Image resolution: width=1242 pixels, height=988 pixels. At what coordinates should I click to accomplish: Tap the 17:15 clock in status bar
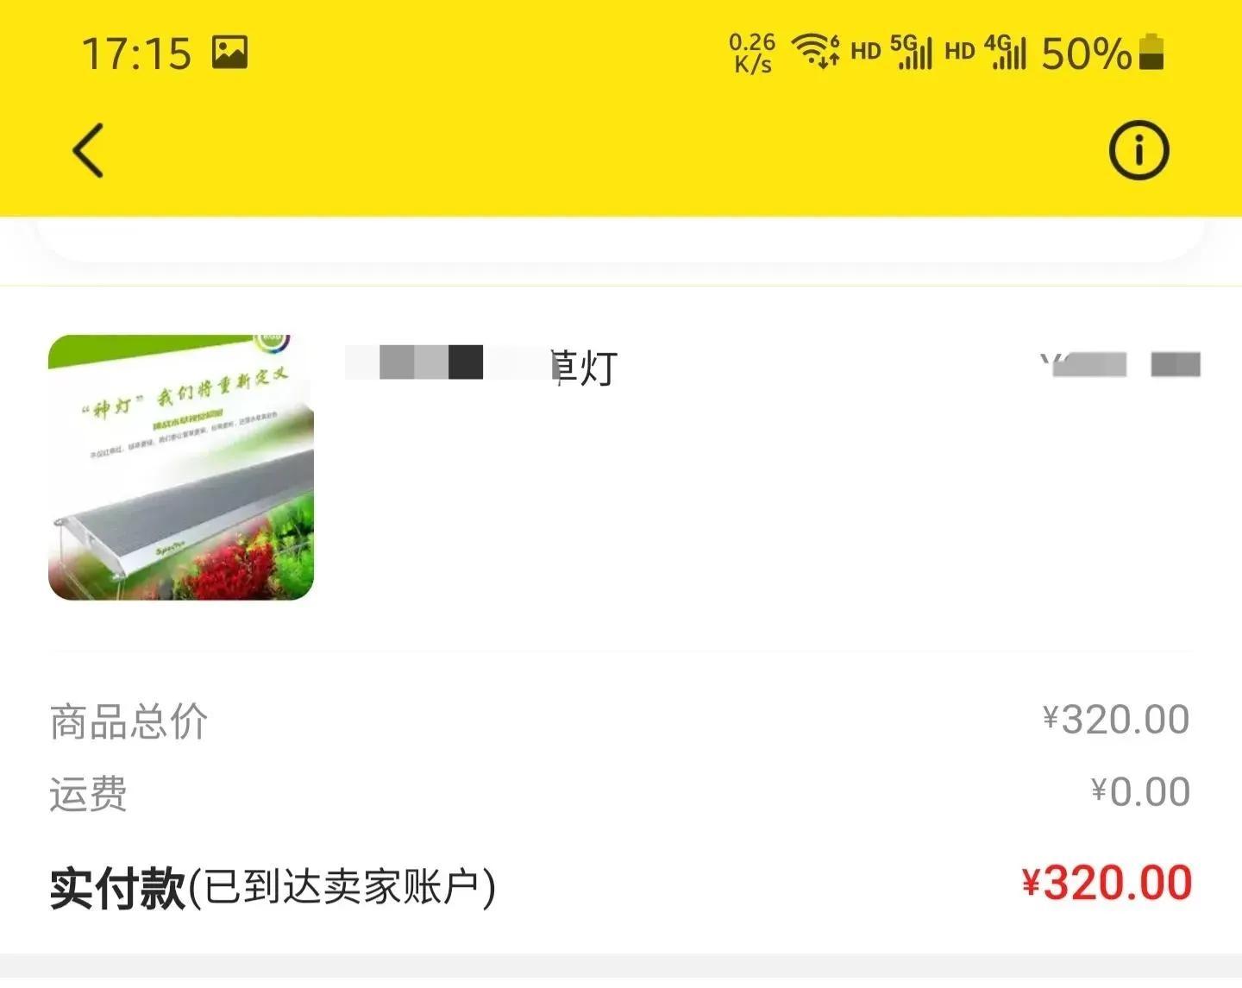[136, 53]
